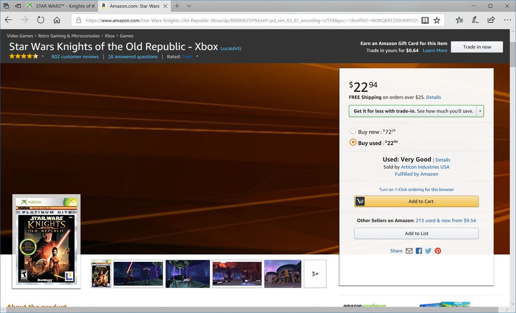Screen dimensions: 516x313
Task: Open 802 customer reviews
Action: click(75, 57)
